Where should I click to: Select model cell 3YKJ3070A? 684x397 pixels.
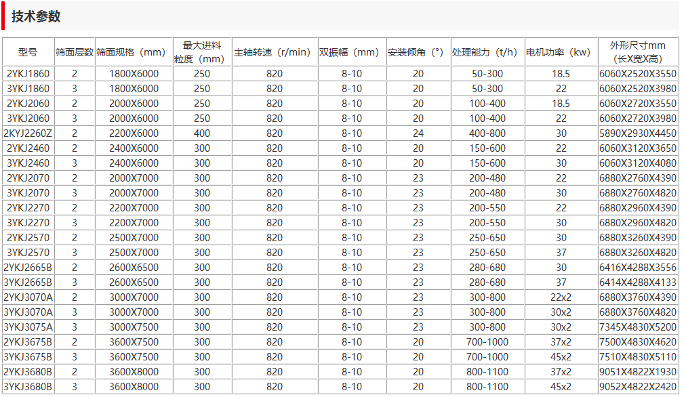[28, 312]
